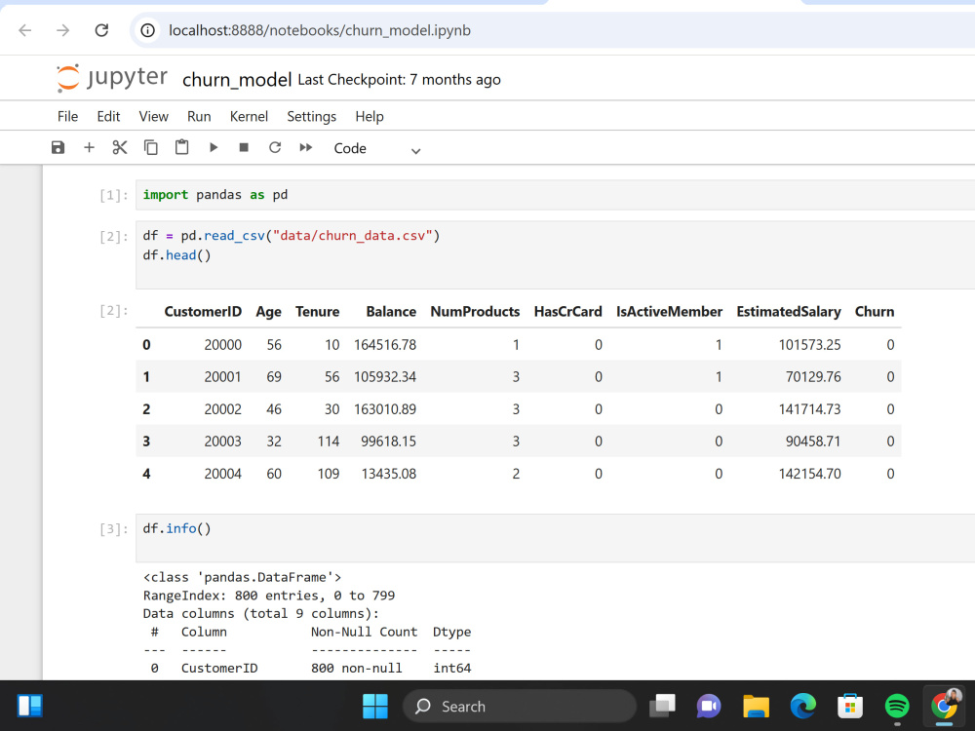Go back with the browser back arrow
The image size is (975, 731).
pos(25,30)
